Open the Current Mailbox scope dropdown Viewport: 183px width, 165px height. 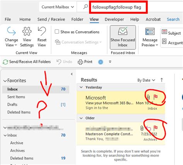58,7
